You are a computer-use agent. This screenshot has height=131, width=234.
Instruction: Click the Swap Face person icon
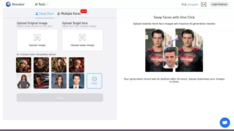click(x=37, y=14)
